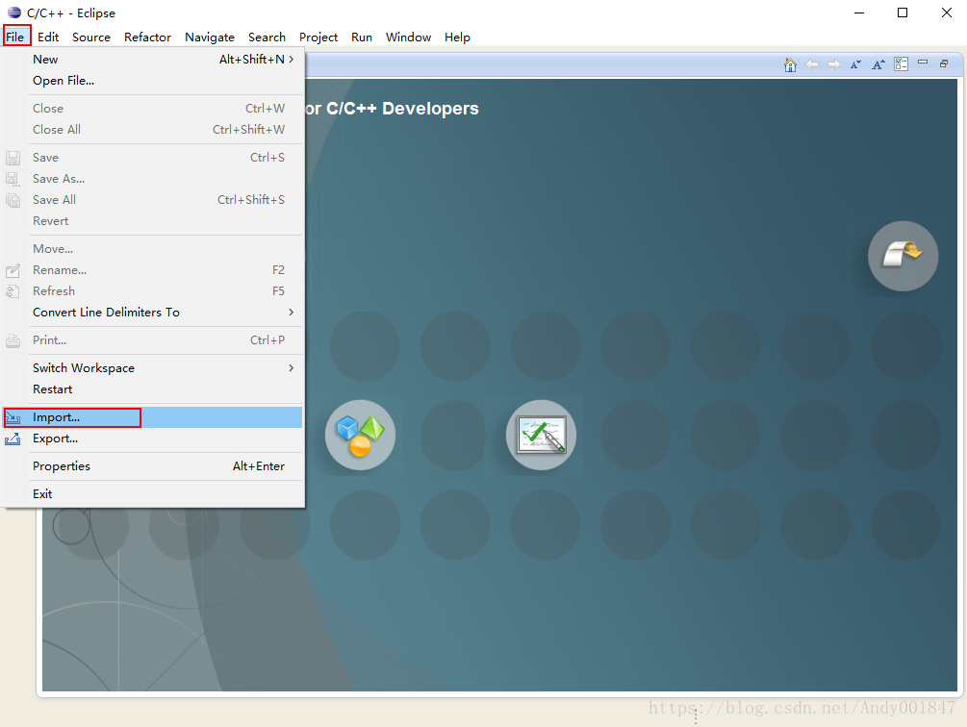Open the Source menu

91,37
